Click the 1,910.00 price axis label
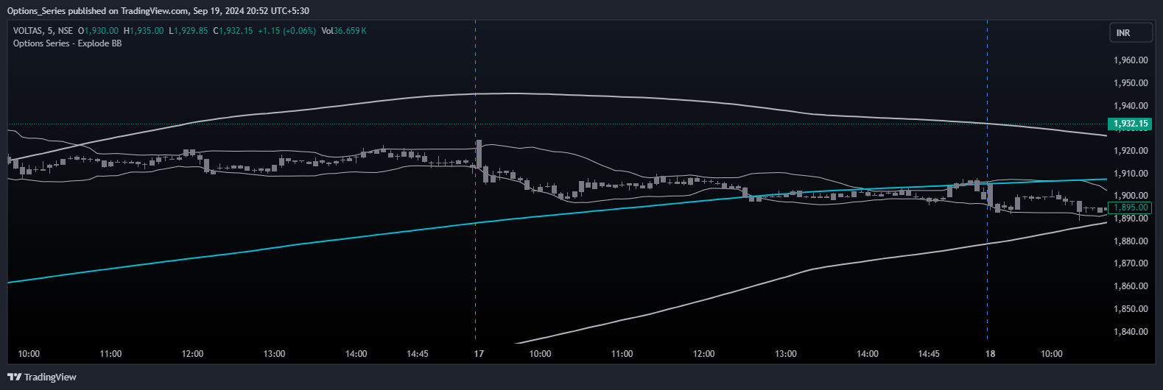This screenshot has width=1163, height=390. tap(1131, 174)
